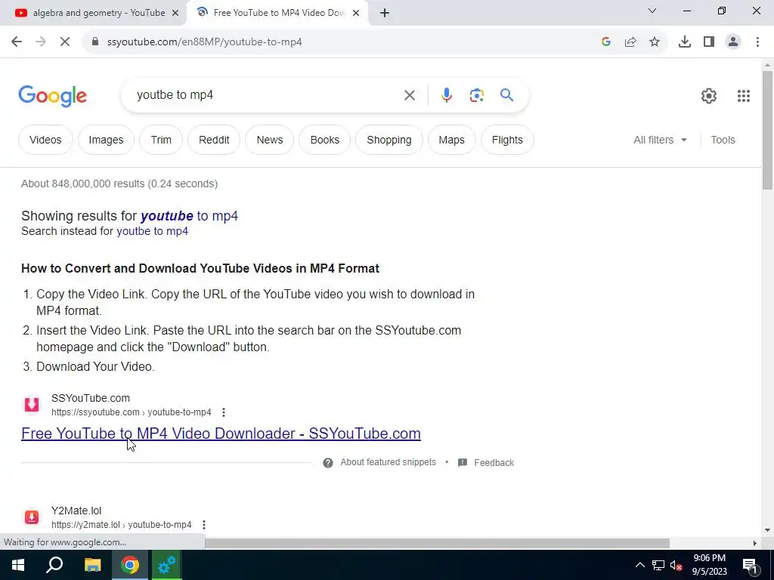Screen dimensions: 774x580
Task: Click the horizontal scrollbar thumb
Action: [x=437, y=544]
